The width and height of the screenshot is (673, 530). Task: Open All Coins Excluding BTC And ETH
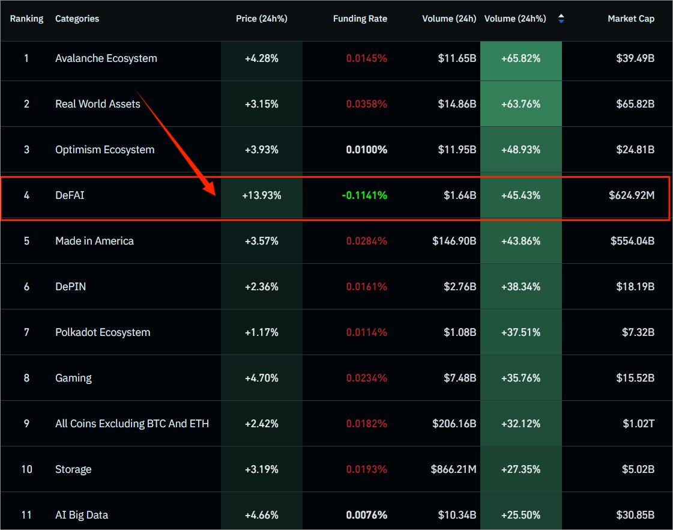132,424
